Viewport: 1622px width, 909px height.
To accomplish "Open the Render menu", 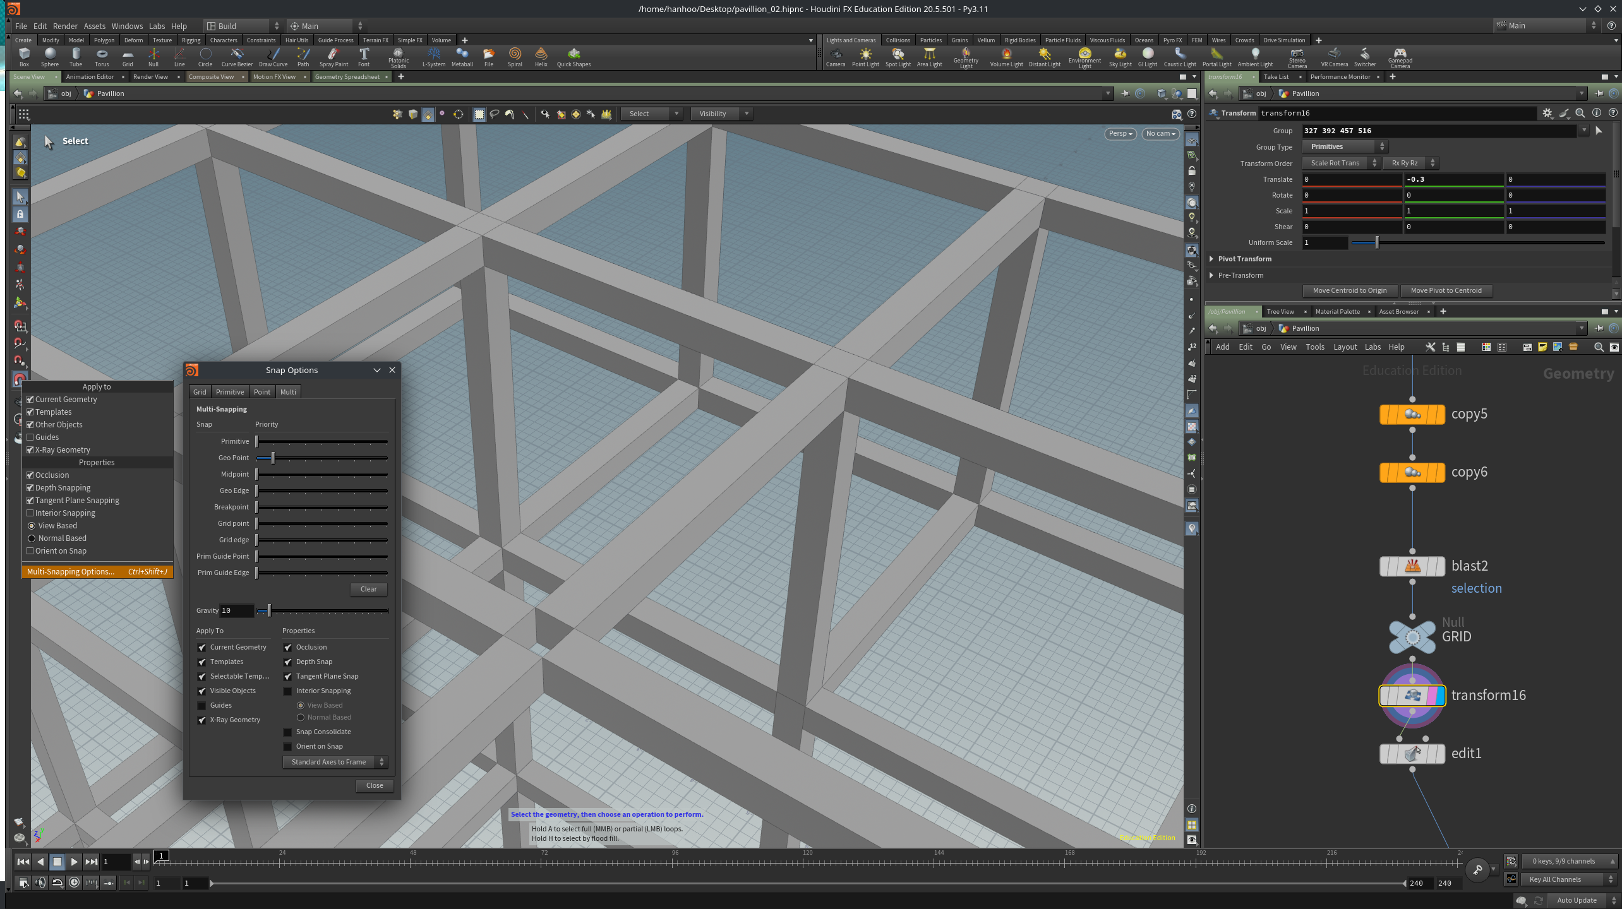I will [65, 26].
